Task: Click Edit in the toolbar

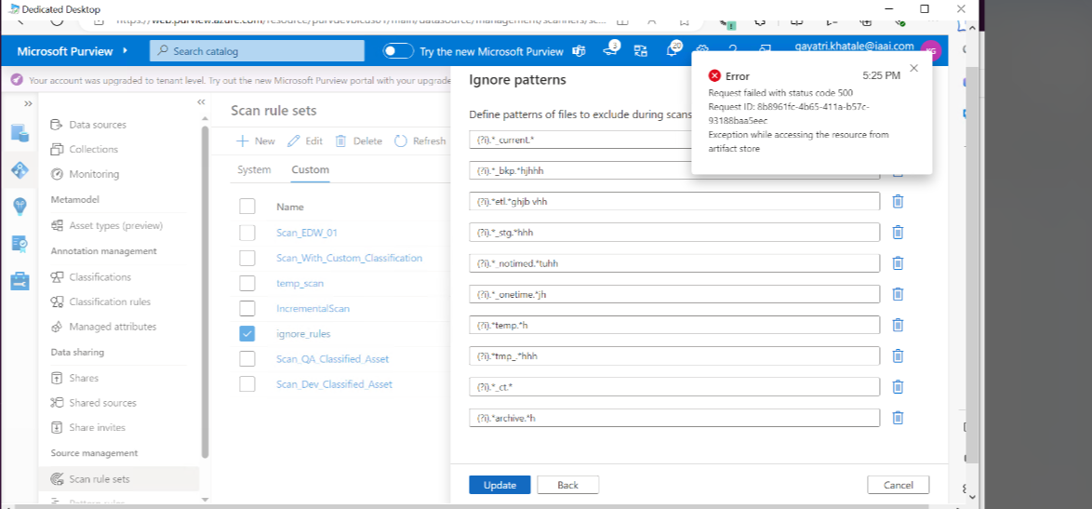Action: [305, 141]
